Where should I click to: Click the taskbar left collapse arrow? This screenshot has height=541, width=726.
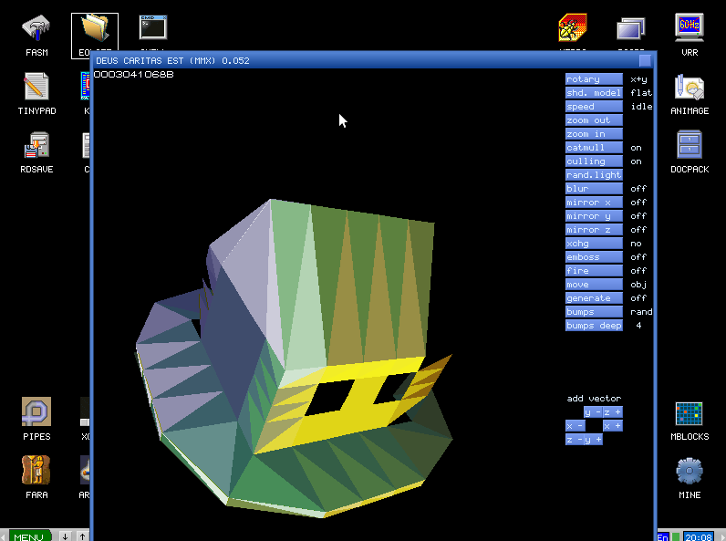tap(4, 536)
